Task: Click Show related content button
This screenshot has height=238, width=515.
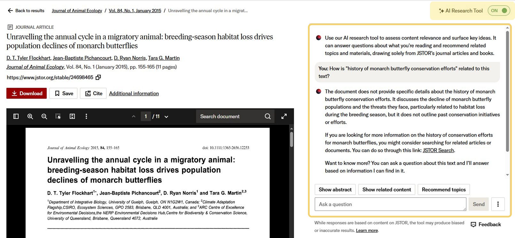Action: click(x=387, y=189)
